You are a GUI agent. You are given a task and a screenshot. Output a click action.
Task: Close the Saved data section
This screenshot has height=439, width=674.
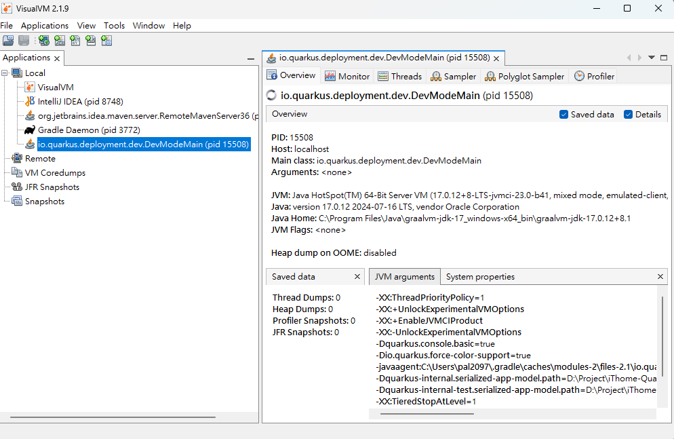357,276
